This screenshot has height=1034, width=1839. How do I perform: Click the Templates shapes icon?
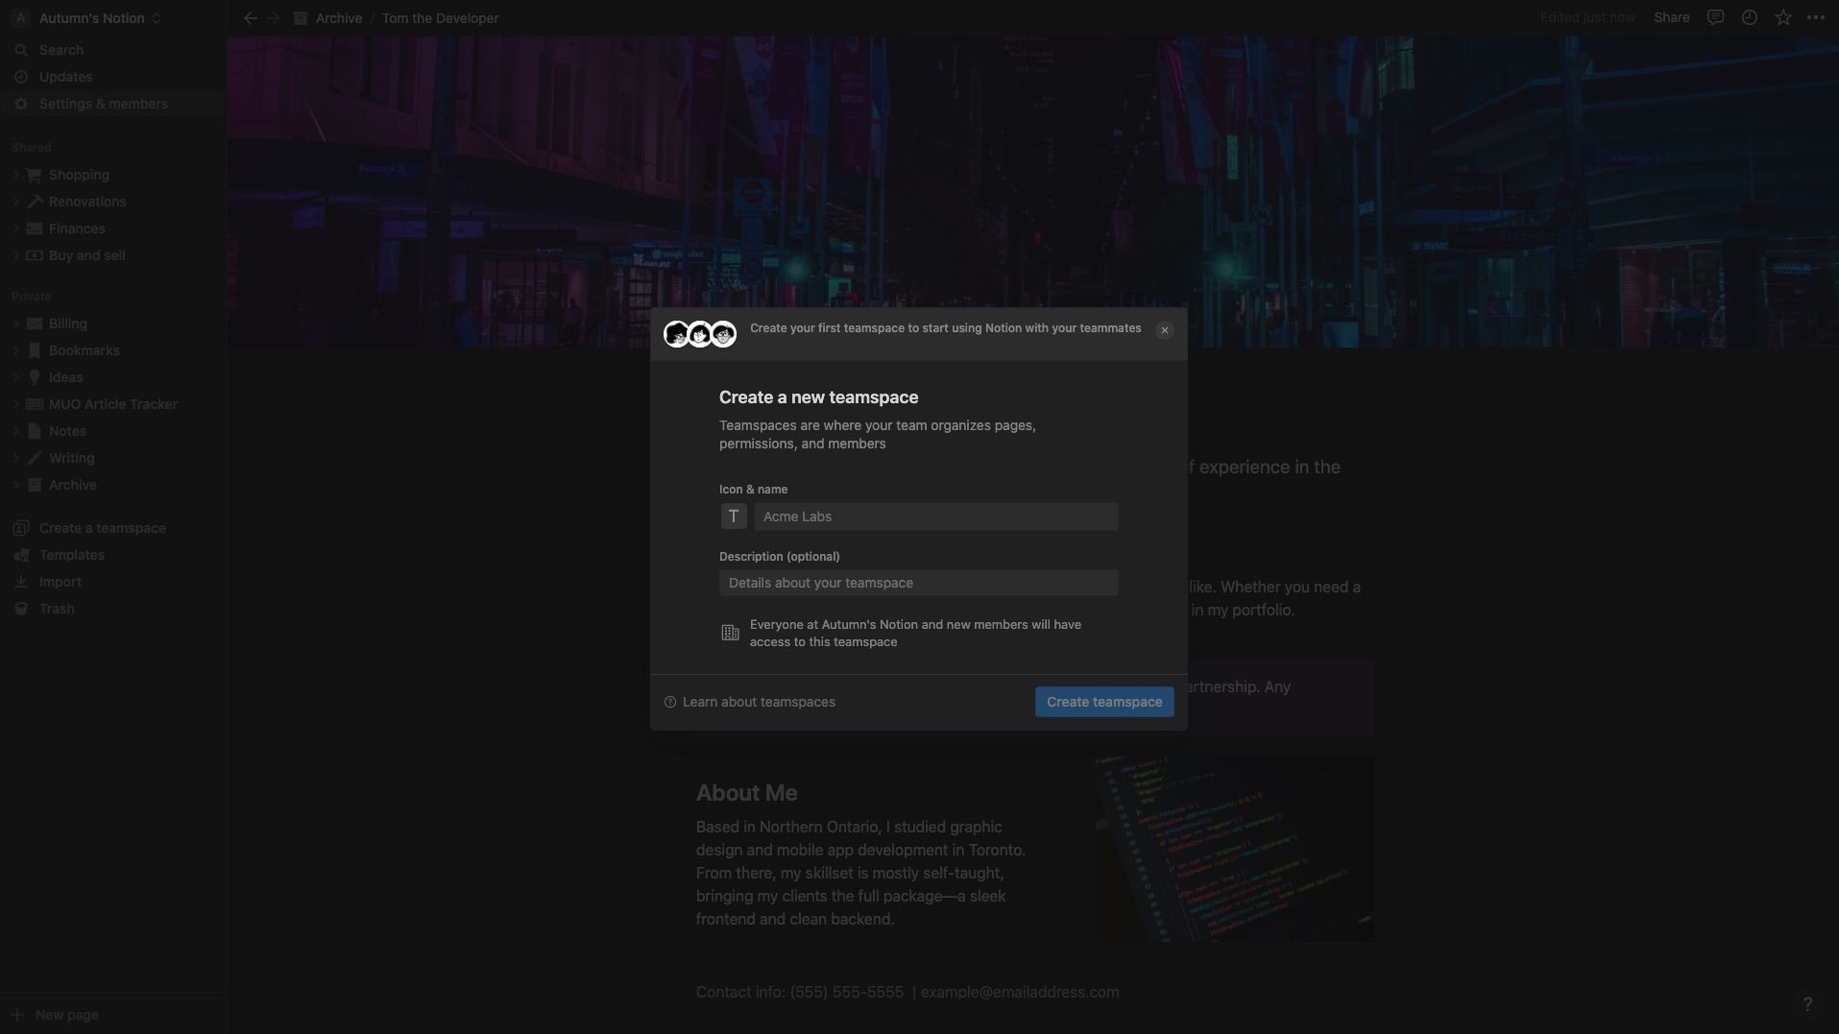pos(21,555)
